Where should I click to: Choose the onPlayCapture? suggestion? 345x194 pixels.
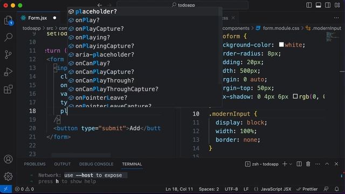tap(144, 29)
